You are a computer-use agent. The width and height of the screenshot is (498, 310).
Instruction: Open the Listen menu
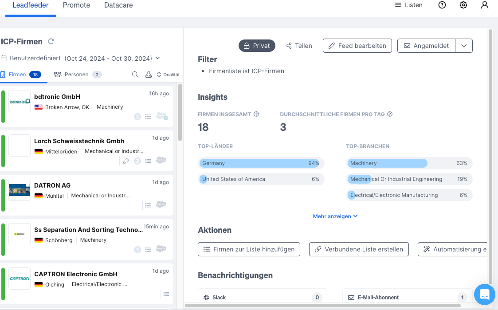tap(408, 5)
